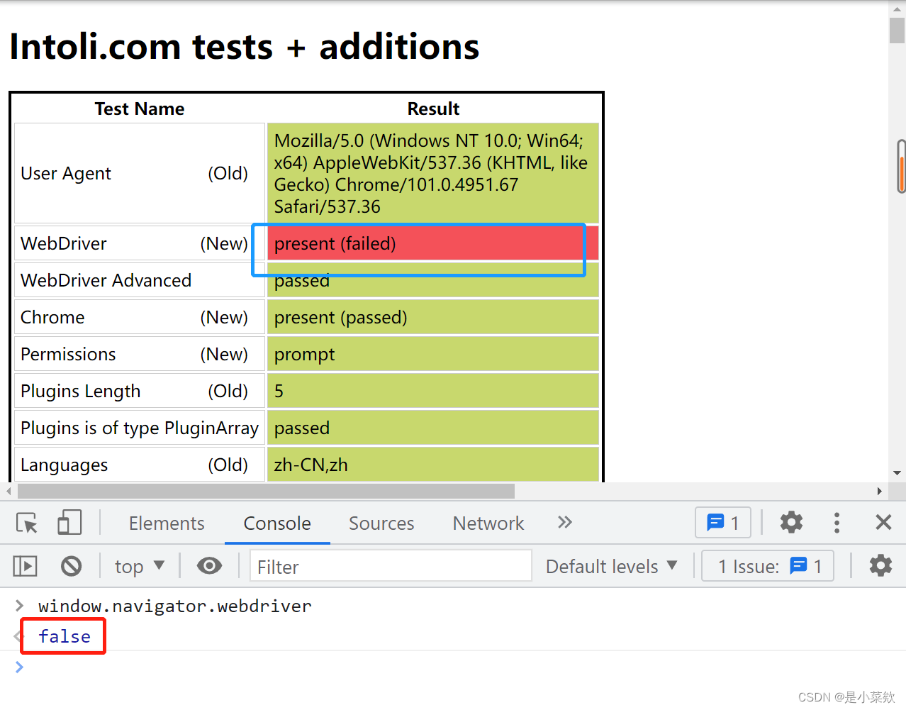Viewport: 906px width, 710px height.
Task: Click the vertical scrollbar down arrow
Action: click(x=897, y=473)
